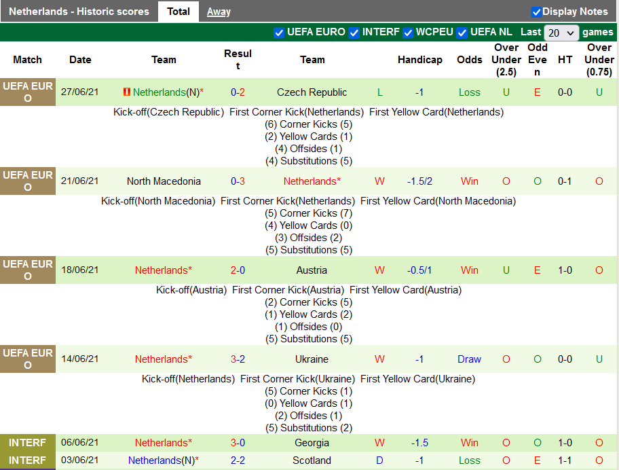Switch to the Away tab
The width and height of the screenshot is (619, 470).
tap(219, 12)
